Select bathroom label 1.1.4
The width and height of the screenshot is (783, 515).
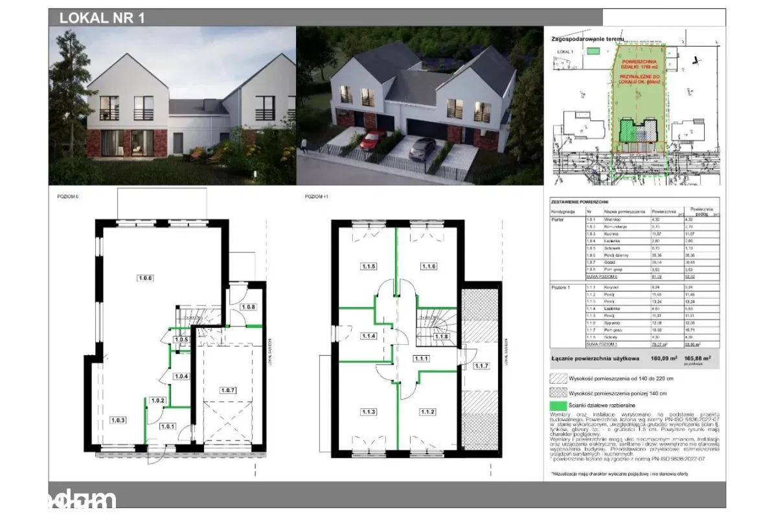click(369, 336)
